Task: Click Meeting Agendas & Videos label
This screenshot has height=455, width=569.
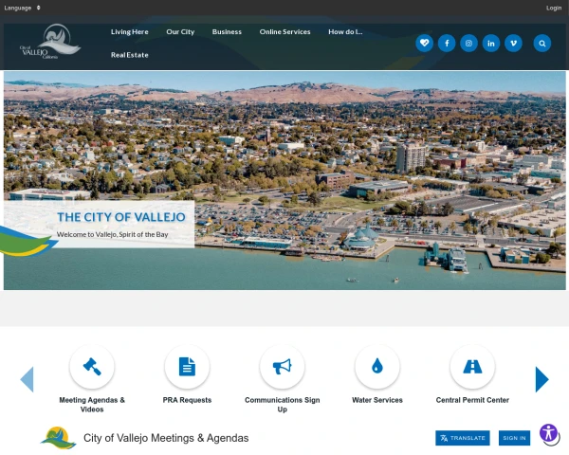Action: [92, 405]
